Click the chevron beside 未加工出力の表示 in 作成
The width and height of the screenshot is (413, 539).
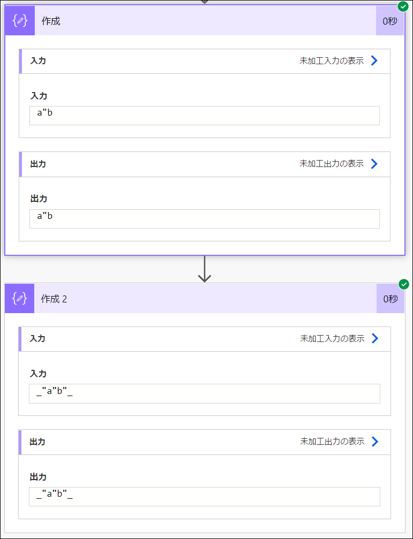374,164
